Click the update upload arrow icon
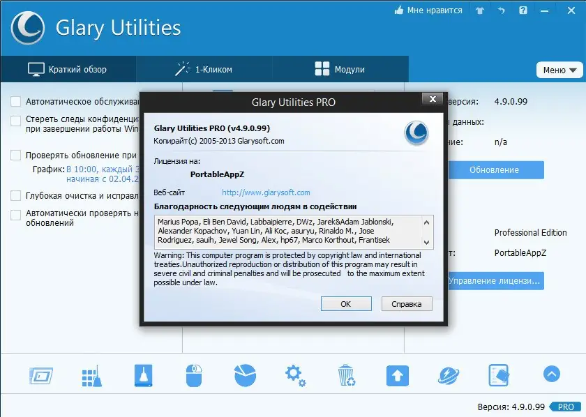 point(398,374)
